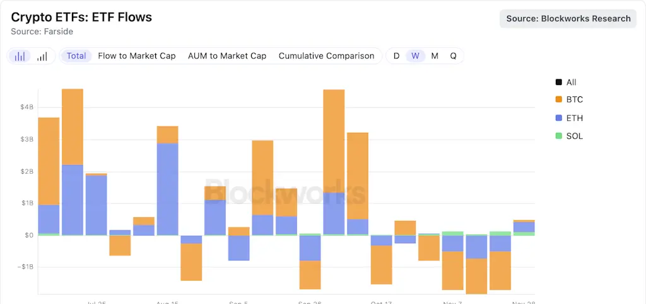This screenshot has width=646, height=304.
Task: Select the stacked bar chart view icon
Action: (x=20, y=56)
